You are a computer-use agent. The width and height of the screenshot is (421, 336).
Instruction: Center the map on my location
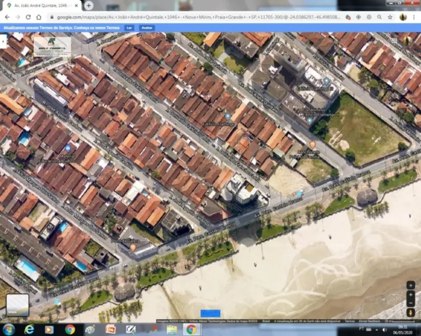[x=411, y=285]
